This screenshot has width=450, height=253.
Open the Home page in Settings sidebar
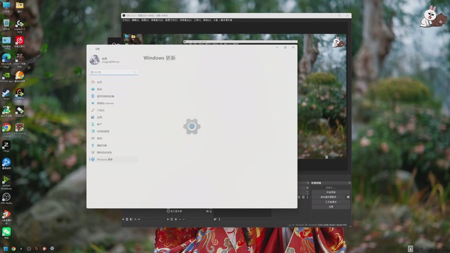click(x=114, y=82)
